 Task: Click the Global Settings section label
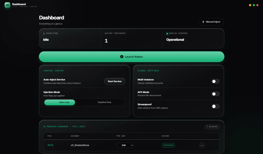click(x=148, y=71)
